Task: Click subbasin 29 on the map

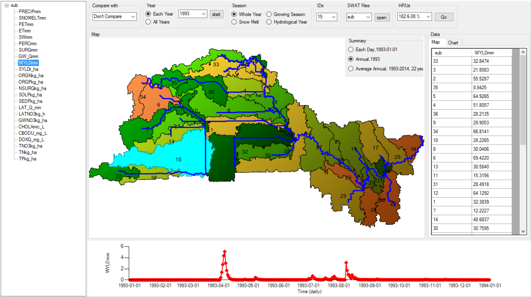Action: tap(343, 196)
